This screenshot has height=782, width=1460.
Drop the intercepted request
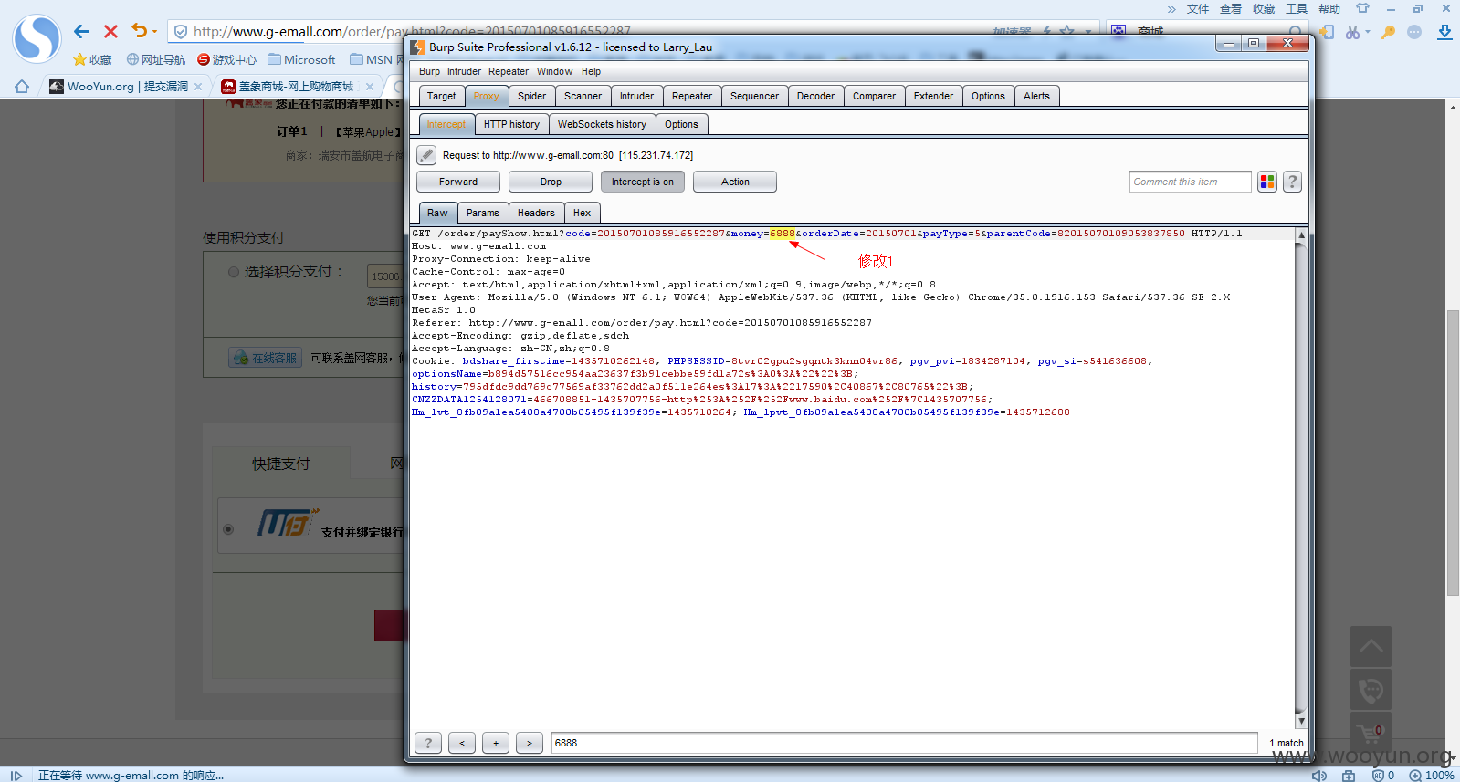coord(551,182)
